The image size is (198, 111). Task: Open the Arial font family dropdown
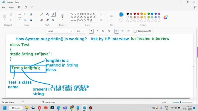[x=60, y=31]
